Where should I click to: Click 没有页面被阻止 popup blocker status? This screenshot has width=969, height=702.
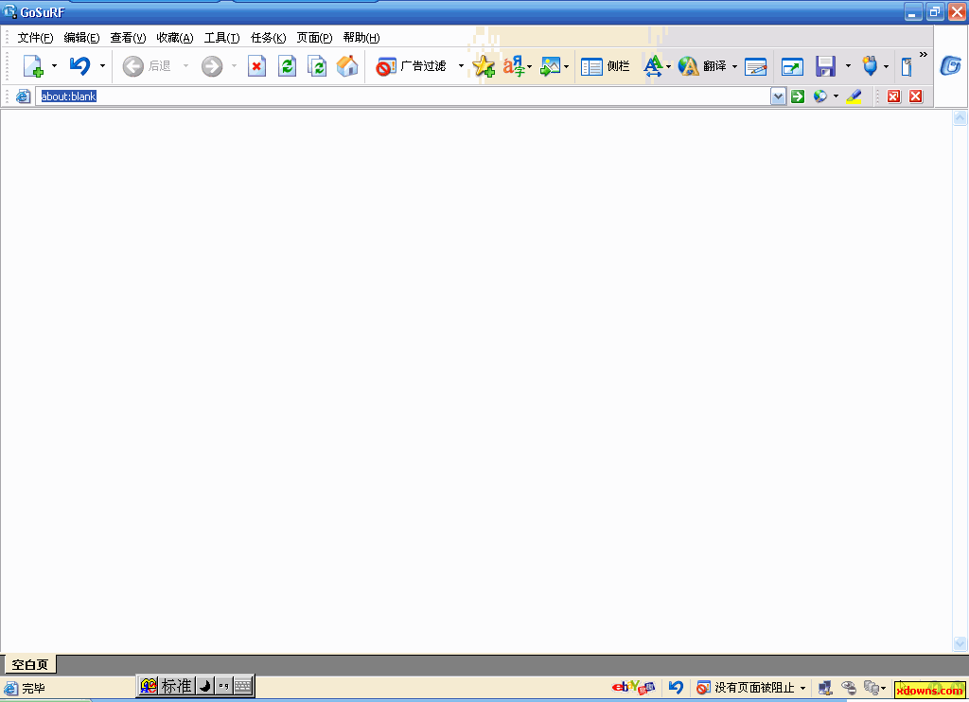750,687
